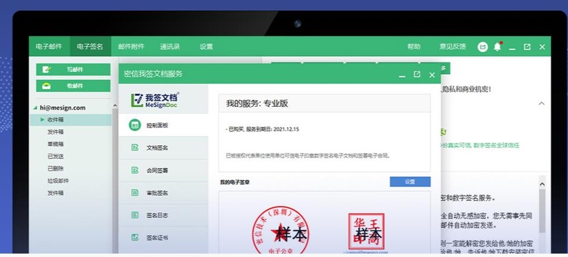568x257 pixels.
Task: Open the 草稿箱 drafts folder
Action: click(56, 144)
